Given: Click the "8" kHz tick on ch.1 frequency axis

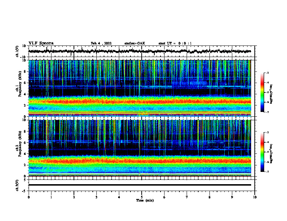Looking at the screenshot, I should pos(25,71).
